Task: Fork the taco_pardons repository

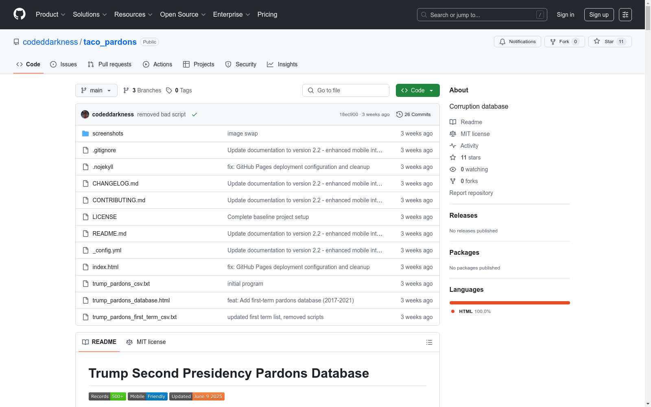Action: [x=565, y=42]
